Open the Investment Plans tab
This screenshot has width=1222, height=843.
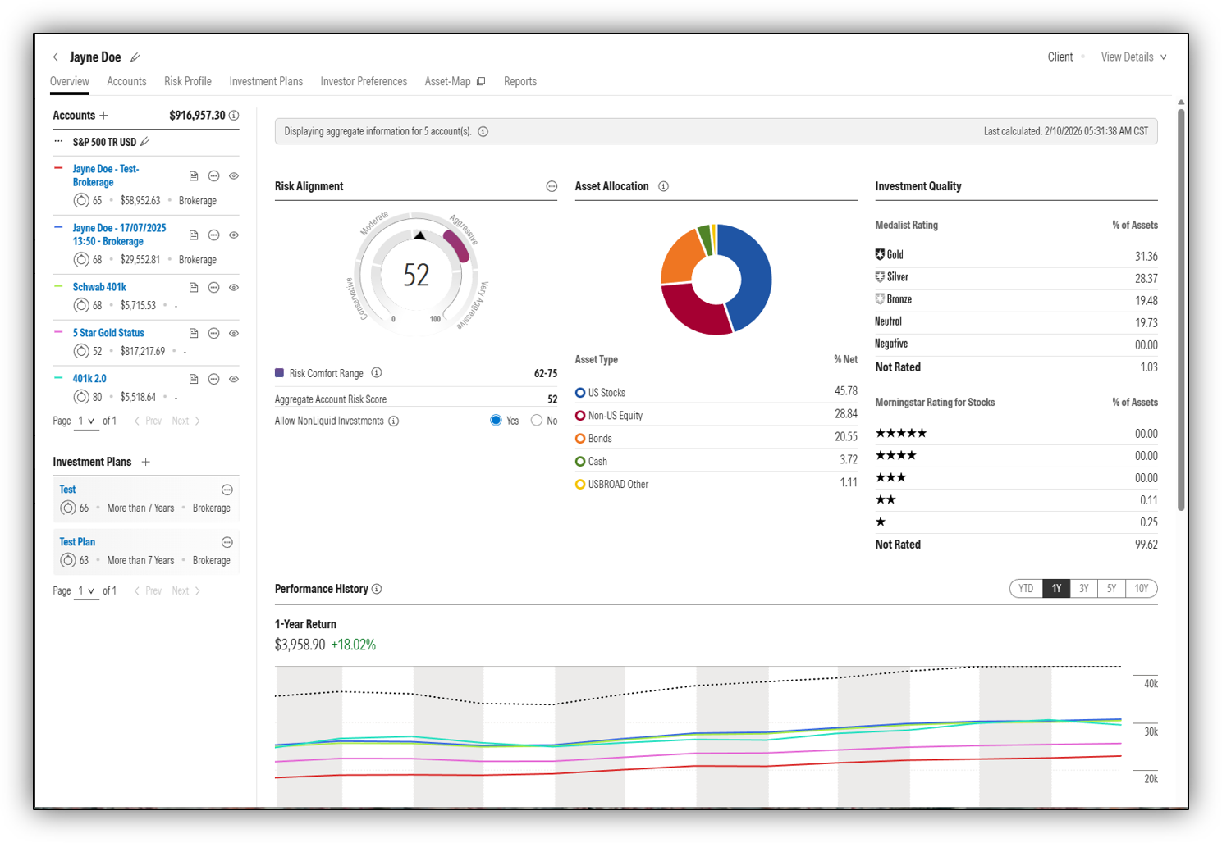pyautogui.click(x=266, y=81)
